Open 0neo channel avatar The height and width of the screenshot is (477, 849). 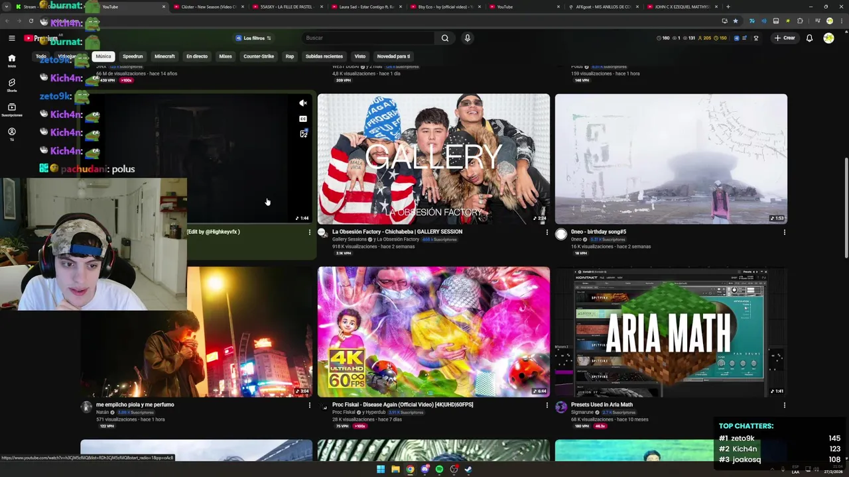[561, 234]
